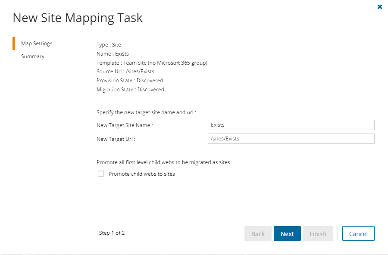Click the Migration State : Discovered text
Screen dimensions: 388x255
point(130,90)
